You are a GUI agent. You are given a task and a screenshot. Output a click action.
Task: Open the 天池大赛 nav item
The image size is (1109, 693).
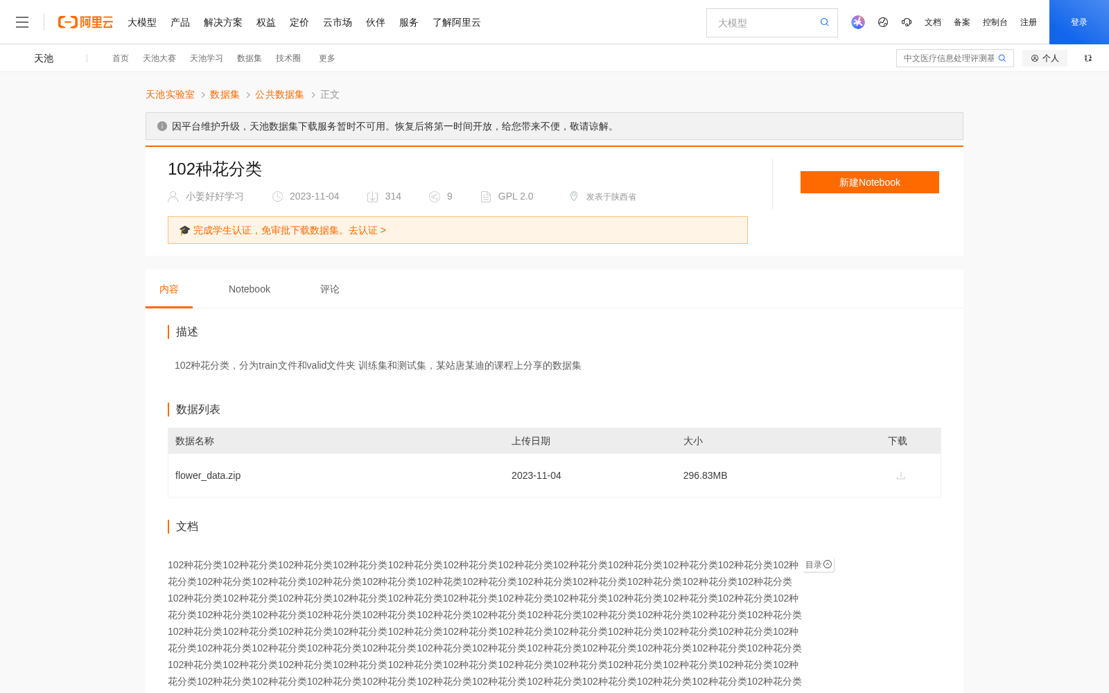[159, 58]
